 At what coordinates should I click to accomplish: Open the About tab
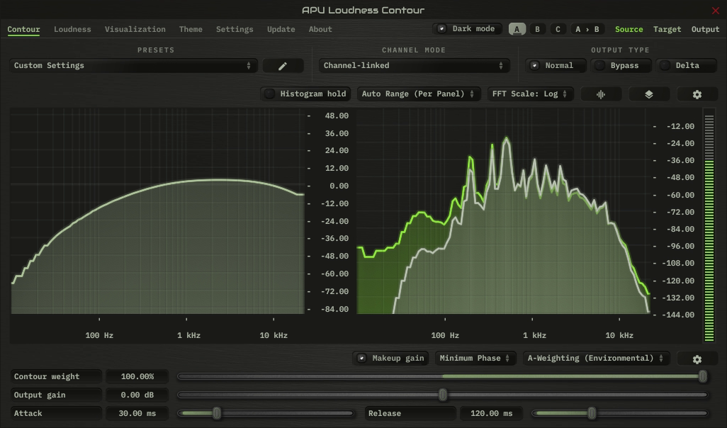coord(320,29)
